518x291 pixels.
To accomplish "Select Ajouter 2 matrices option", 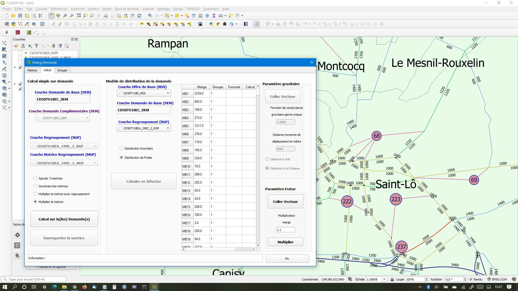I will pos(35,178).
